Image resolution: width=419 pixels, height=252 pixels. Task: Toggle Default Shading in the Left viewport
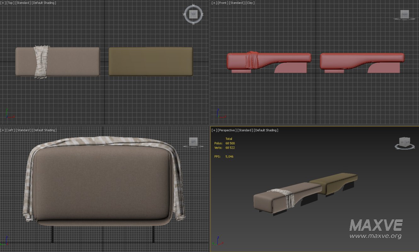tap(45, 130)
